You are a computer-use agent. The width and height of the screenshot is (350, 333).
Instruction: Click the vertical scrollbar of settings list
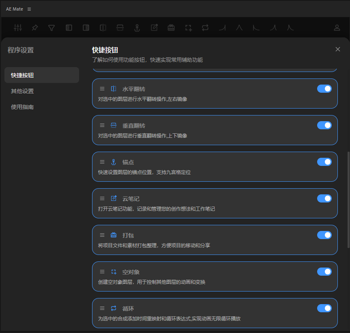pyautogui.click(x=348, y=199)
